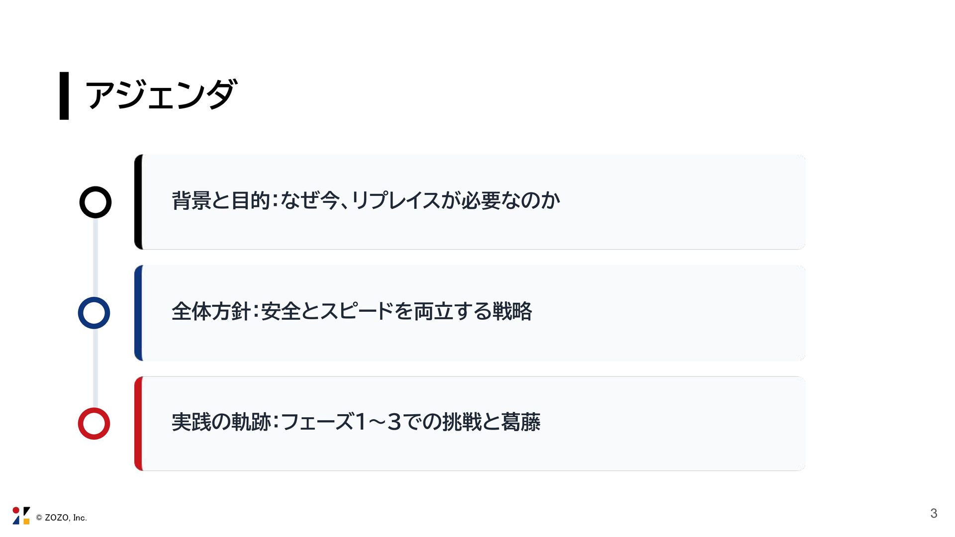Image resolution: width=955 pixels, height=537 pixels.
Task: Click the blue accent bar on second card
Action: pos(139,313)
